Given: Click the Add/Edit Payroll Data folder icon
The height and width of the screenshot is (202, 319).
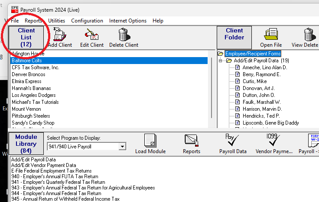Looking at the screenshot, I should [229, 61].
